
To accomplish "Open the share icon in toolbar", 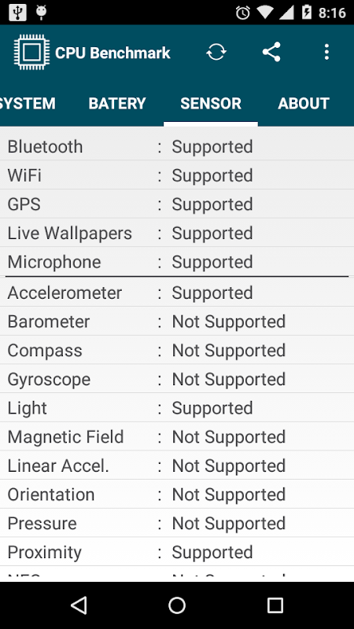I will tap(271, 52).
